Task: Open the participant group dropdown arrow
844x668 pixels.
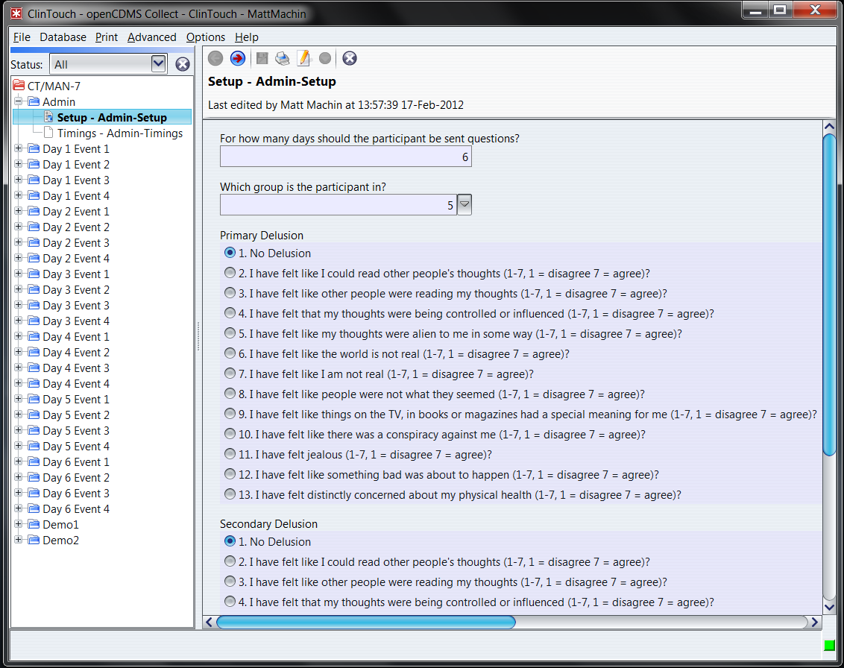Action: click(x=464, y=204)
